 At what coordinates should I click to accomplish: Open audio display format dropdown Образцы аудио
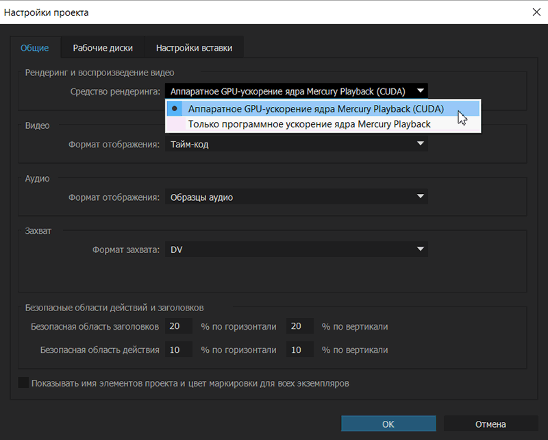click(x=297, y=197)
